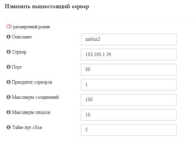The height and width of the screenshot is (141, 193).
Task: Select the Тайм-Аут сбоя input field
Action: [x=129, y=130]
